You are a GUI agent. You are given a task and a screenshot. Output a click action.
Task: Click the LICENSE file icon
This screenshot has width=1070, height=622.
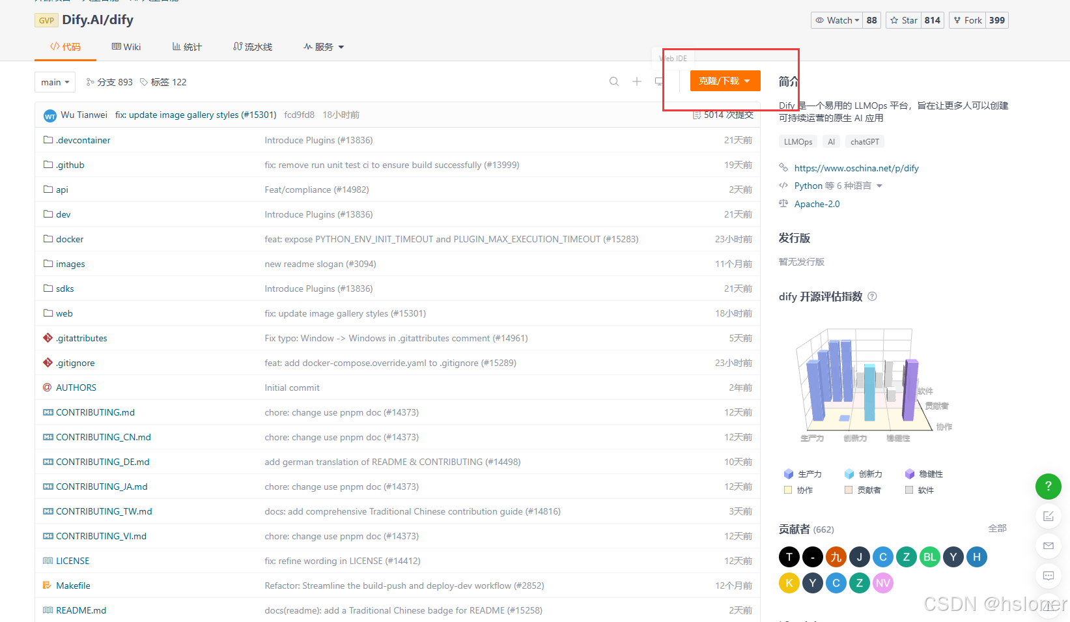point(48,561)
